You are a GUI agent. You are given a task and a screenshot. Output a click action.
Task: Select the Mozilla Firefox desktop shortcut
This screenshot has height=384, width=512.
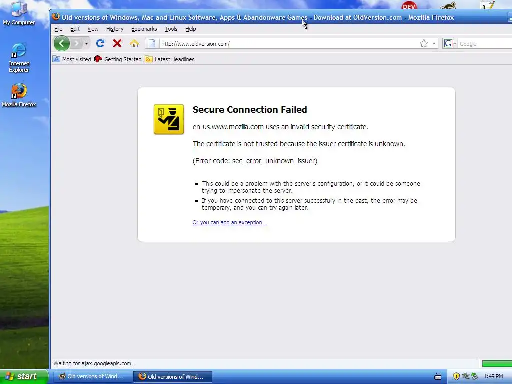pyautogui.click(x=19, y=95)
